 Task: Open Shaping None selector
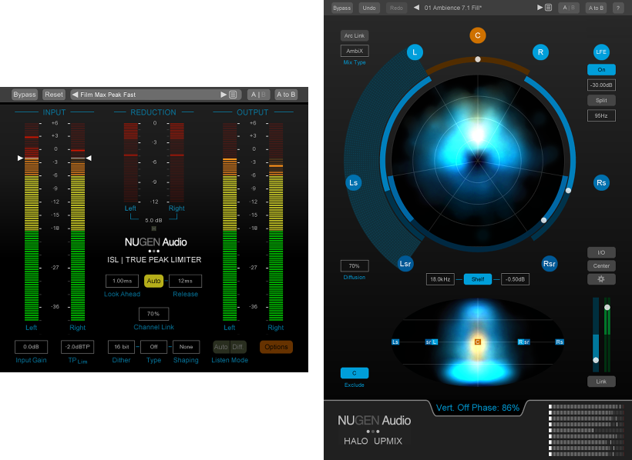tap(186, 347)
